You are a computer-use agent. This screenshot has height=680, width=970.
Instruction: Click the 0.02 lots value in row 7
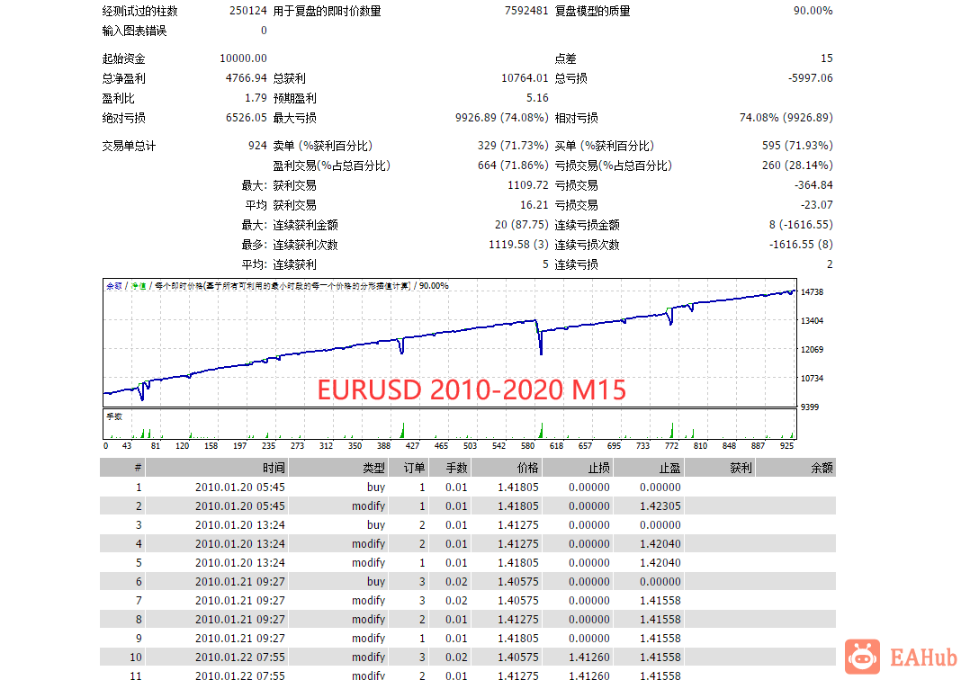pyautogui.click(x=456, y=600)
